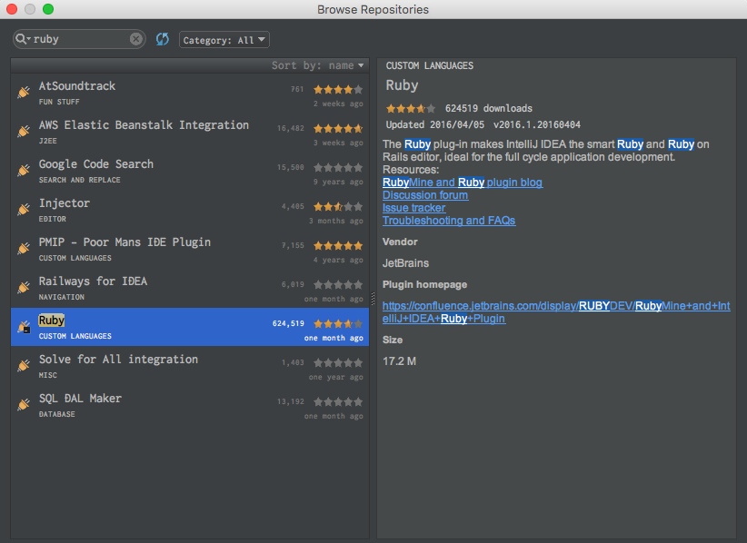Click AtSoundtrack star rating
Screen dimensions: 747x543
(x=338, y=90)
